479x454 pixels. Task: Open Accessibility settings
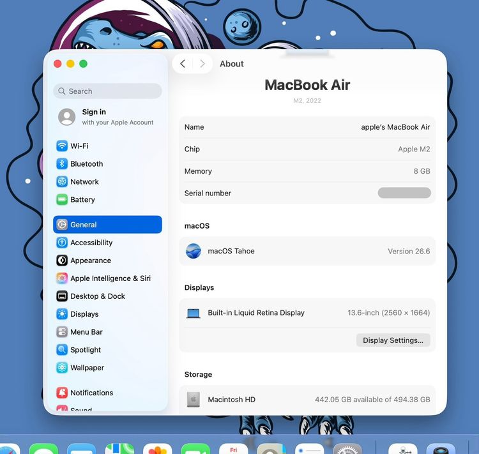click(x=107, y=243)
